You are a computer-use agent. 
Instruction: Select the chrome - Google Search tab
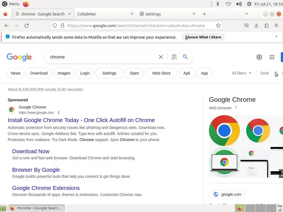[x=43, y=14]
